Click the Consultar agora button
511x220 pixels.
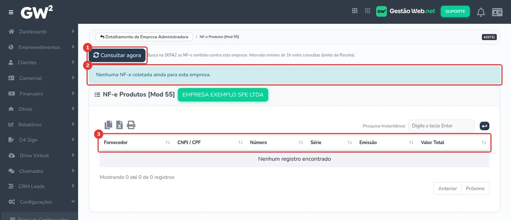(x=117, y=55)
